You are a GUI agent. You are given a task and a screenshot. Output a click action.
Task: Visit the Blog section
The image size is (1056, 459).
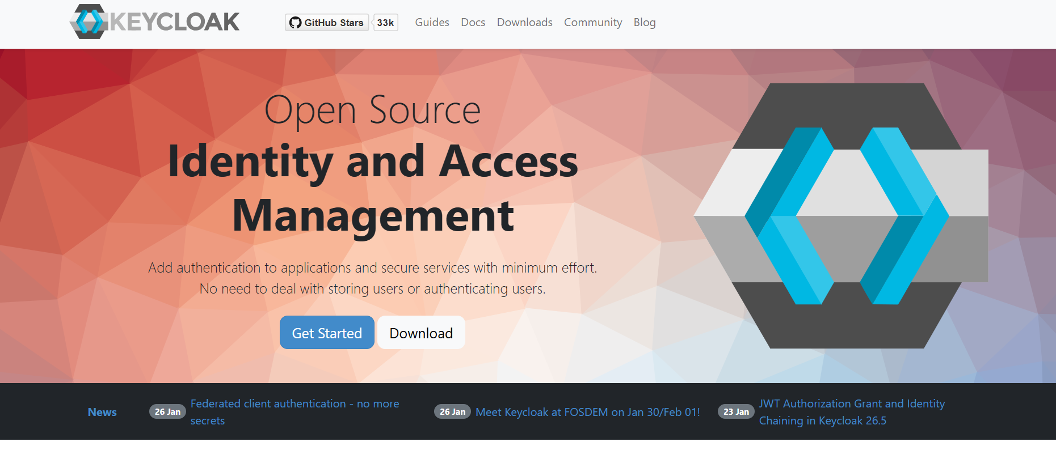click(x=644, y=22)
